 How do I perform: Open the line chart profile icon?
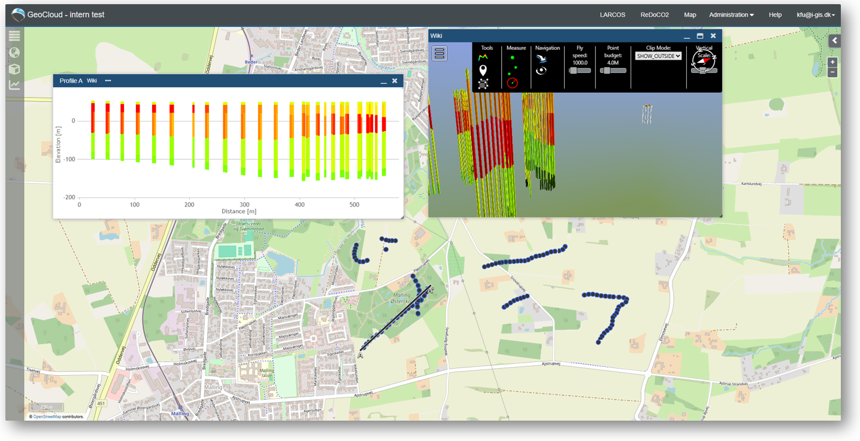click(14, 85)
